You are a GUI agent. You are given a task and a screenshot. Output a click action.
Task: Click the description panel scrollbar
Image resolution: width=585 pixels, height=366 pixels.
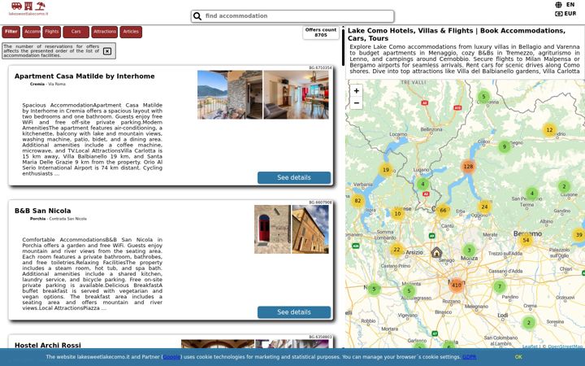tap(343, 46)
